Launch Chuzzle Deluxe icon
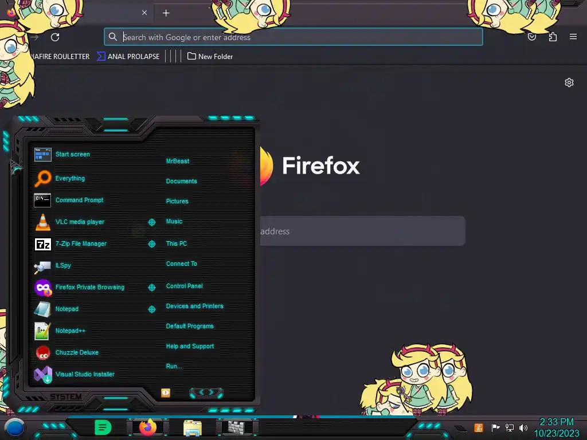 [x=42, y=352]
